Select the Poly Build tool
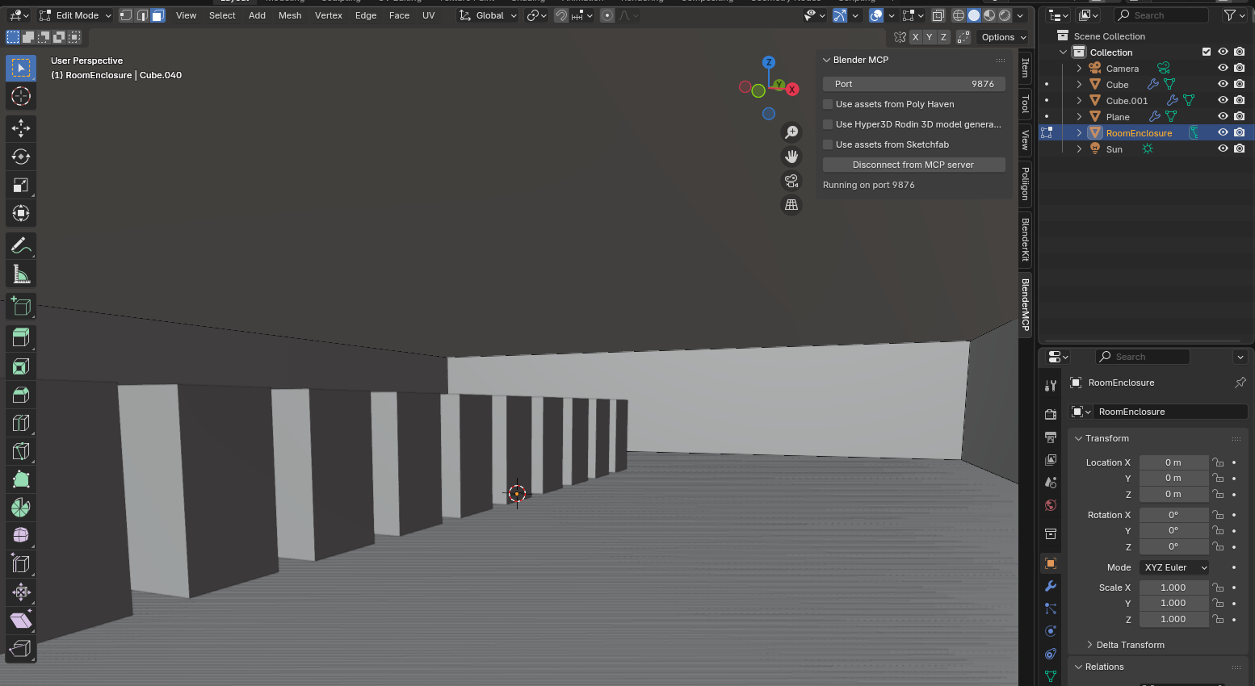 (21, 479)
